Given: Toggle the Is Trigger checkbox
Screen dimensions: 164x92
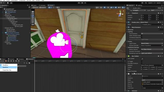Looking at the screenshot, I should point(142,61).
